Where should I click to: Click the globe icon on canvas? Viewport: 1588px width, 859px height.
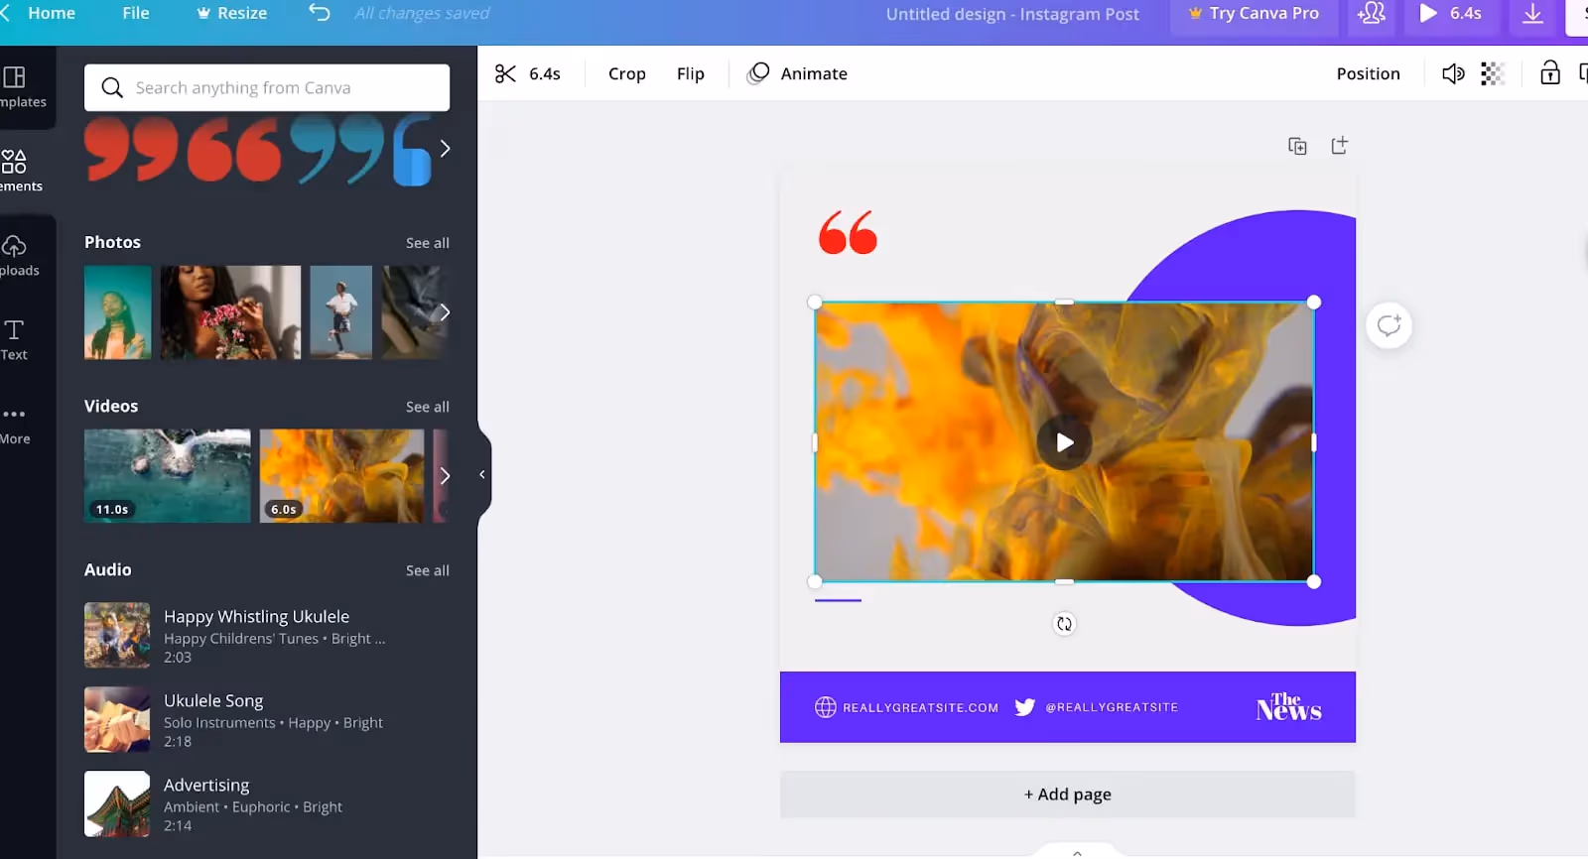825,707
